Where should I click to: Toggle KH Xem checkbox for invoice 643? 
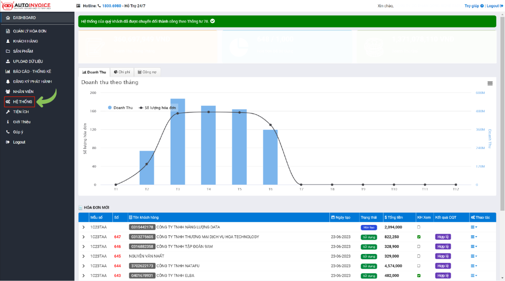(x=419, y=276)
